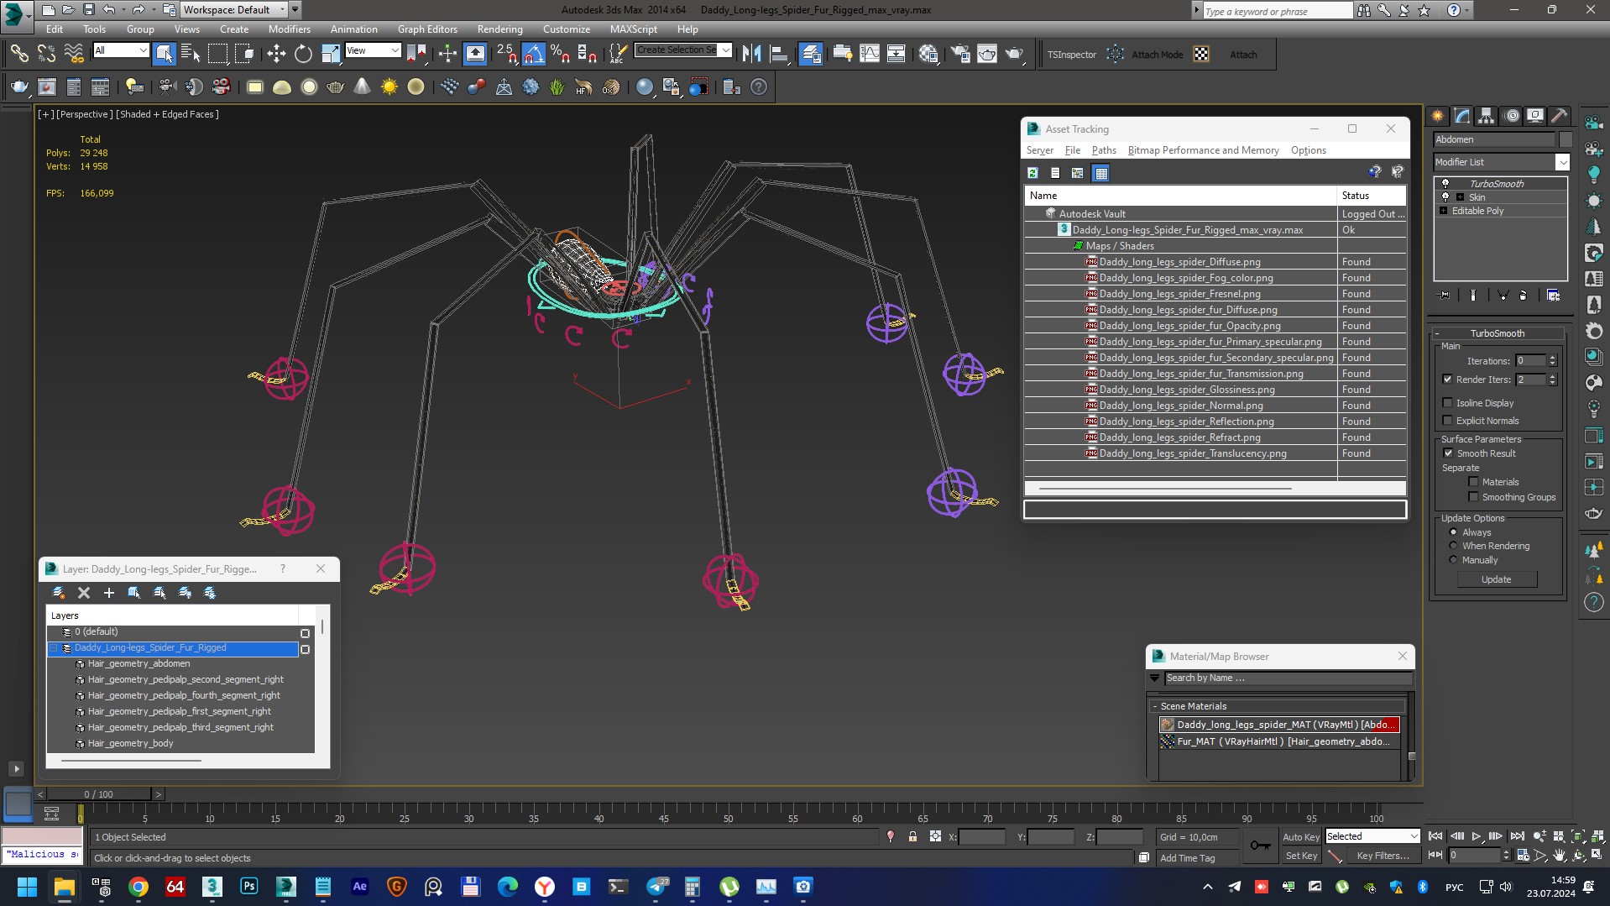Viewport: 1610px width, 906px height.
Task: Click the Set Key button
Action: click(x=1301, y=856)
